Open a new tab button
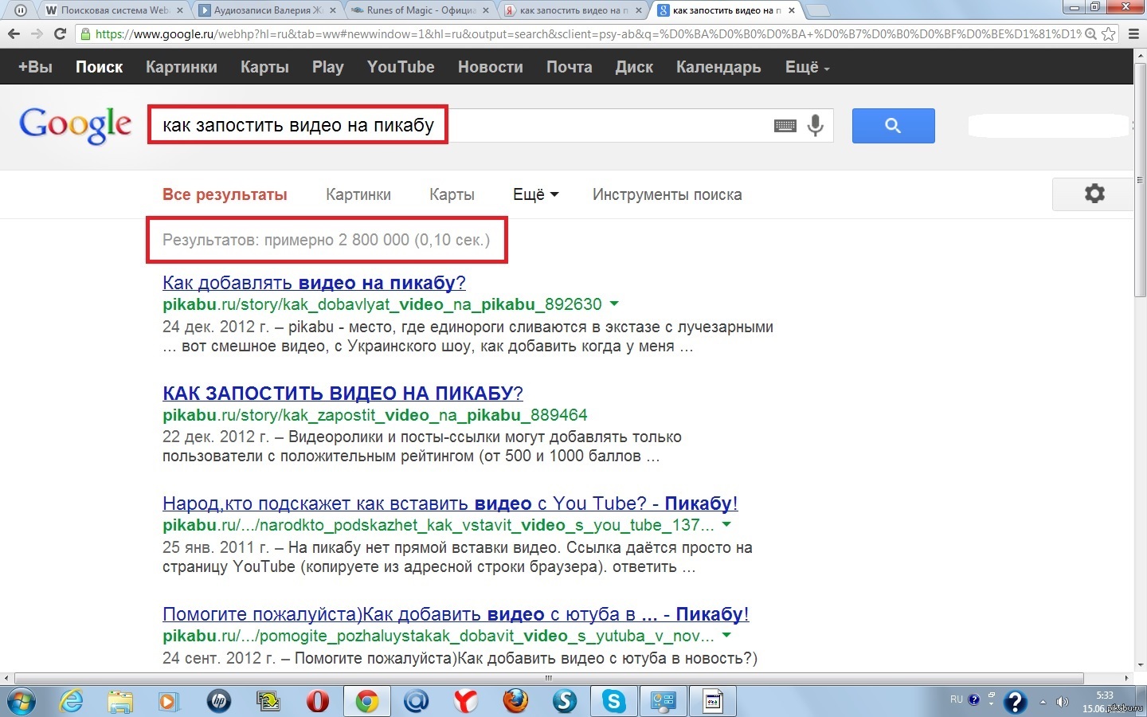Screen dimensions: 1147x717 (818, 11)
